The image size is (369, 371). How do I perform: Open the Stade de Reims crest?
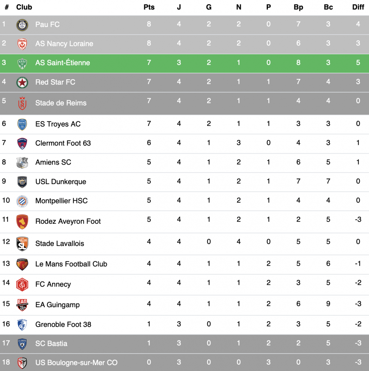(22, 103)
